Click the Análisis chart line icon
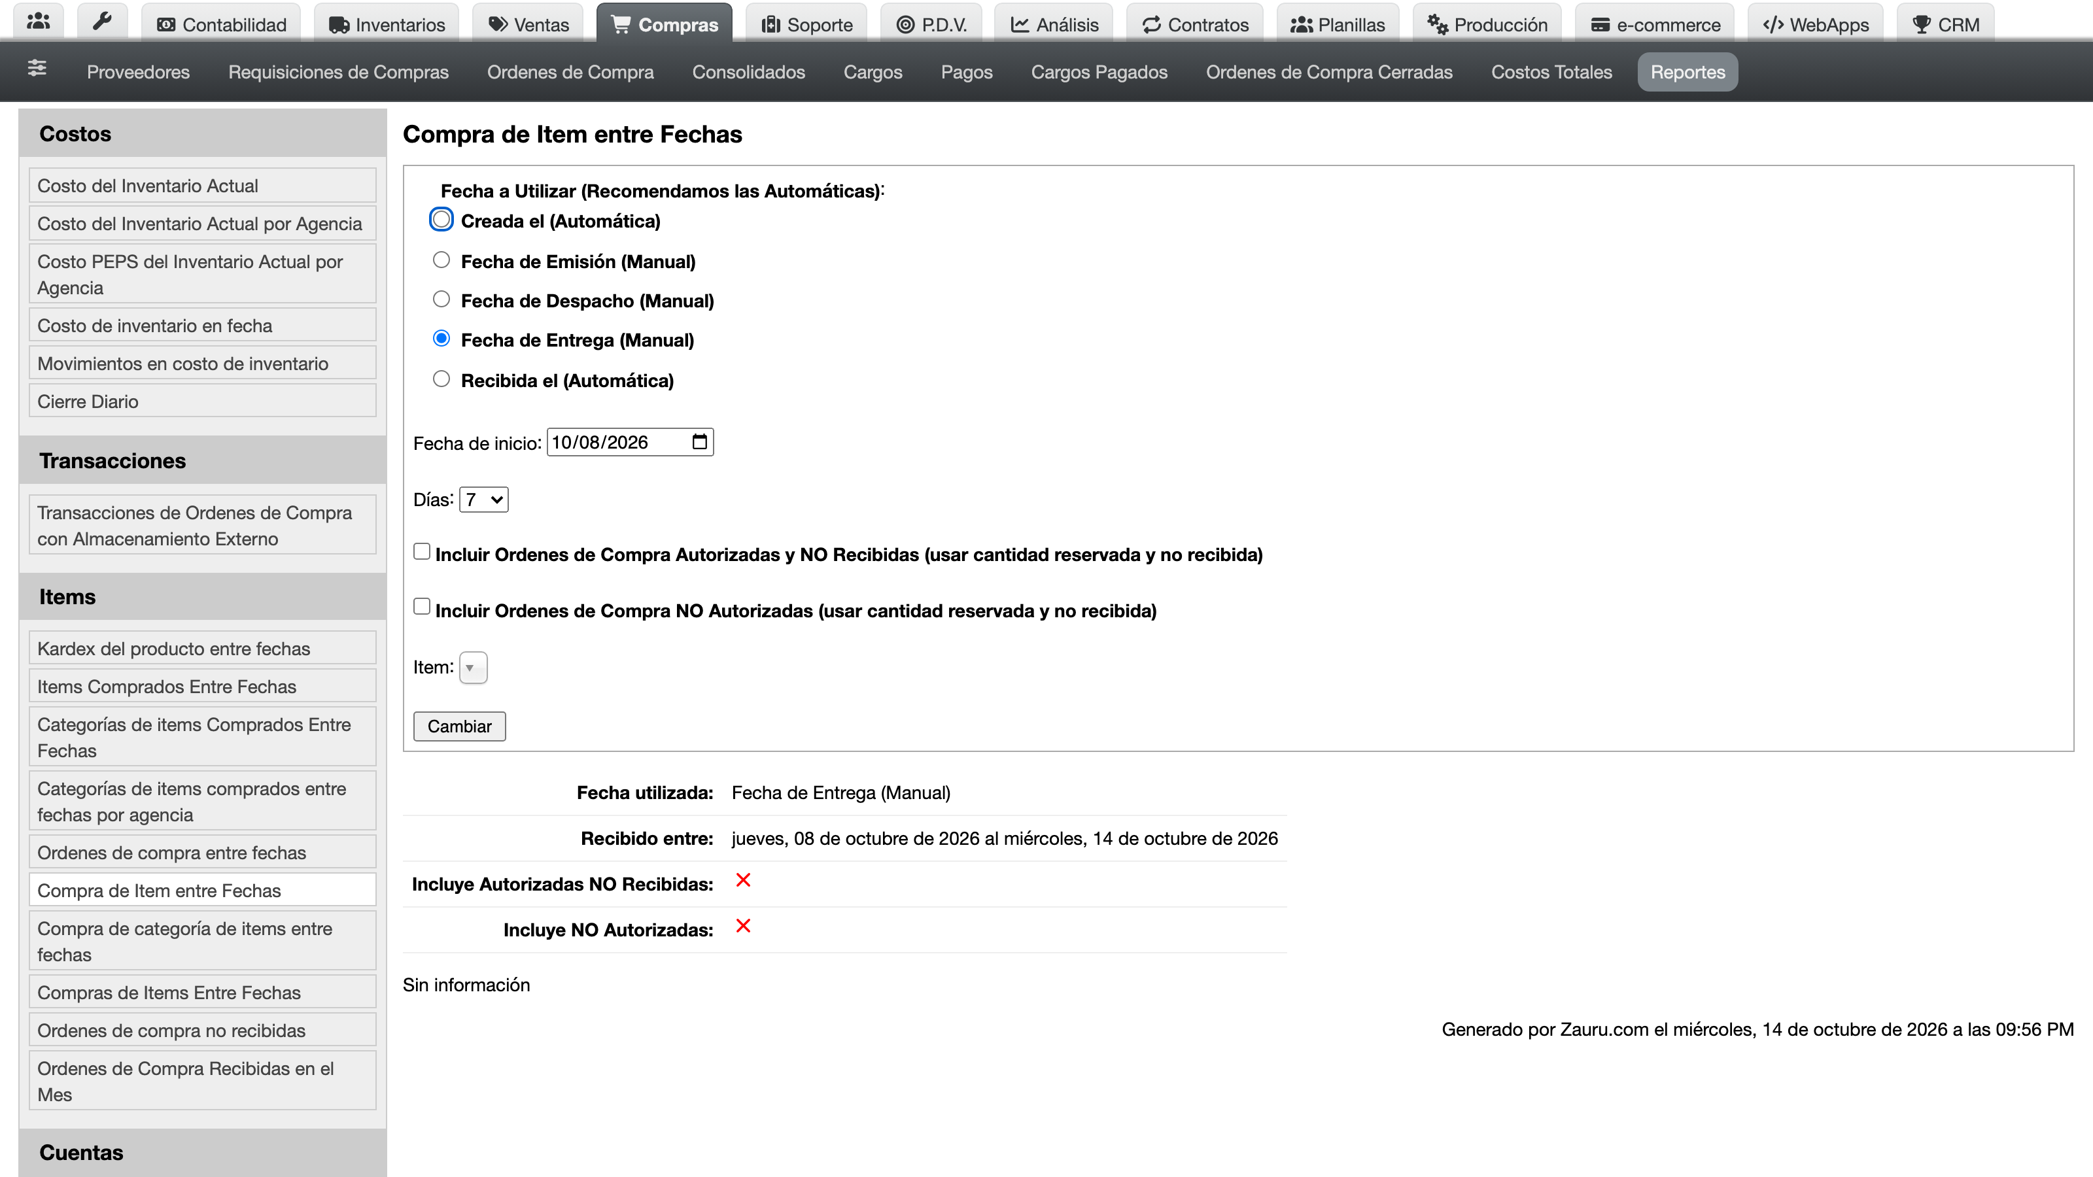The width and height of the screenshot is (2093, 1177). (x=1020, y=26)
